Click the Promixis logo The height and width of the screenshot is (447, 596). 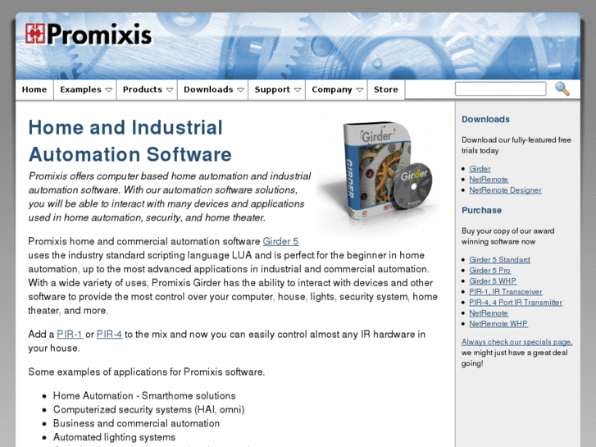(x=89, y=34)
